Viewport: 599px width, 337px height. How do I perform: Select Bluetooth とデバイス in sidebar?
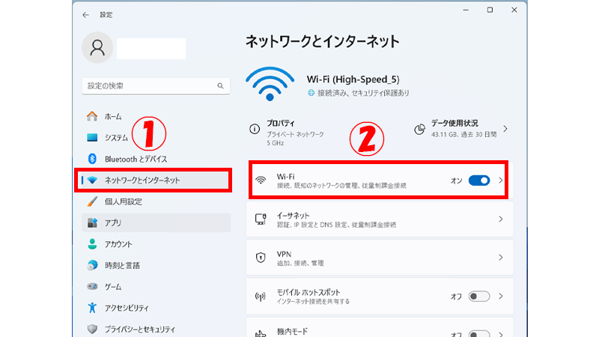(156, 159)
